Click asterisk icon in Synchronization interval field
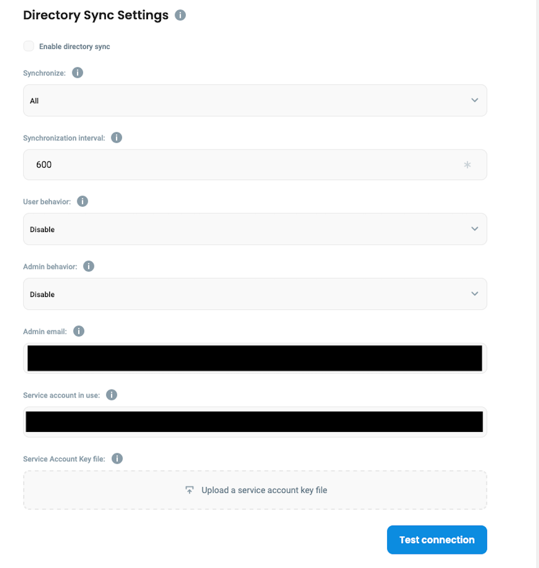 [467, 165]
